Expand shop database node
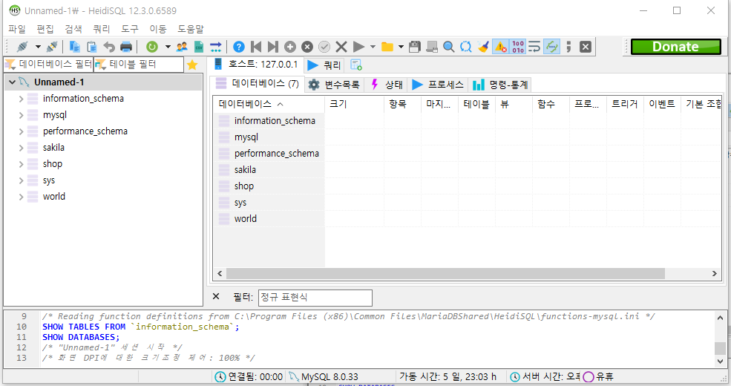731x386 pixels. (x=21, y=164)
